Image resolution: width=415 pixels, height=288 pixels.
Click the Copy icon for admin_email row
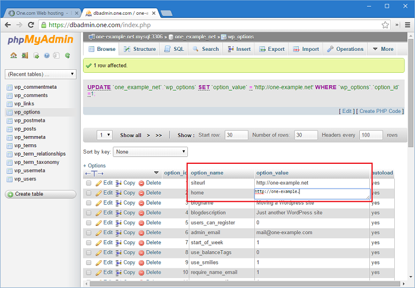click(119, 233)
